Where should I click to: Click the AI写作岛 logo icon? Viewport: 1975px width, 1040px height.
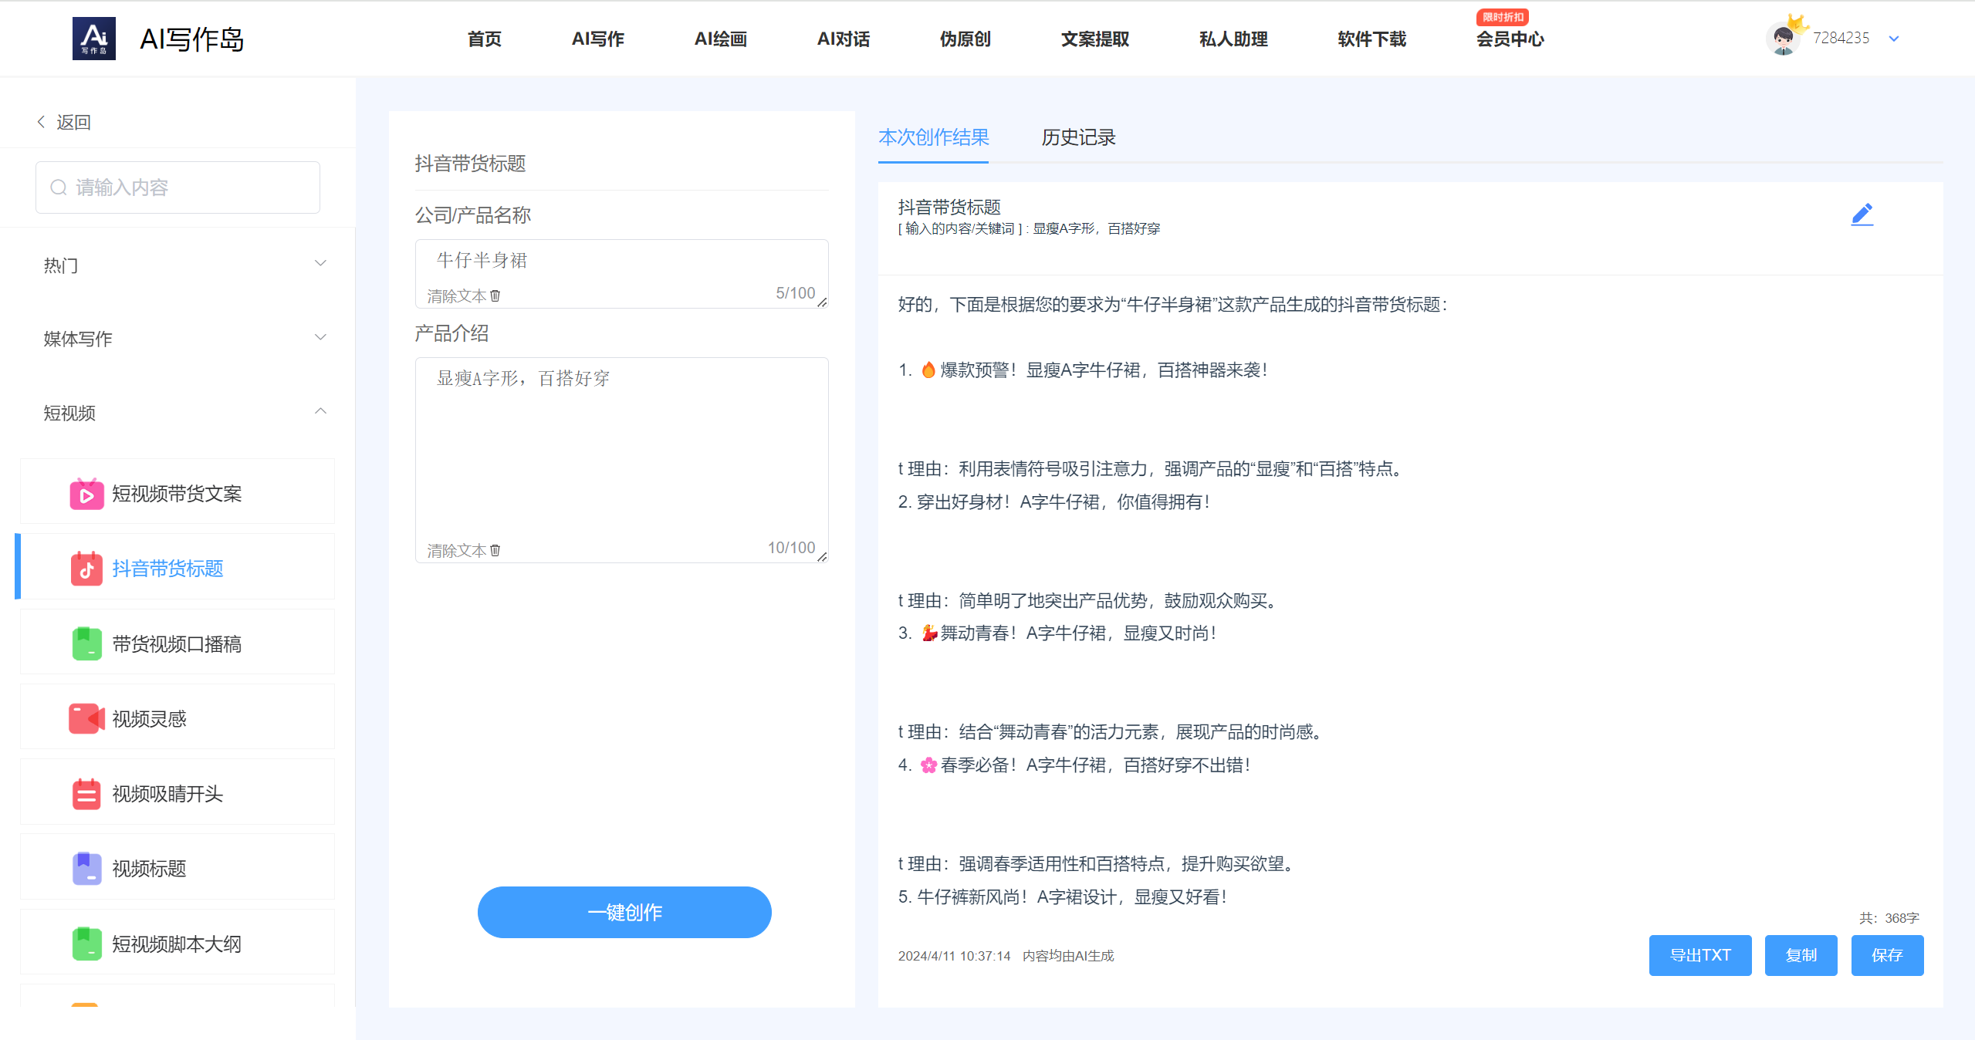[x=93, y=39]
